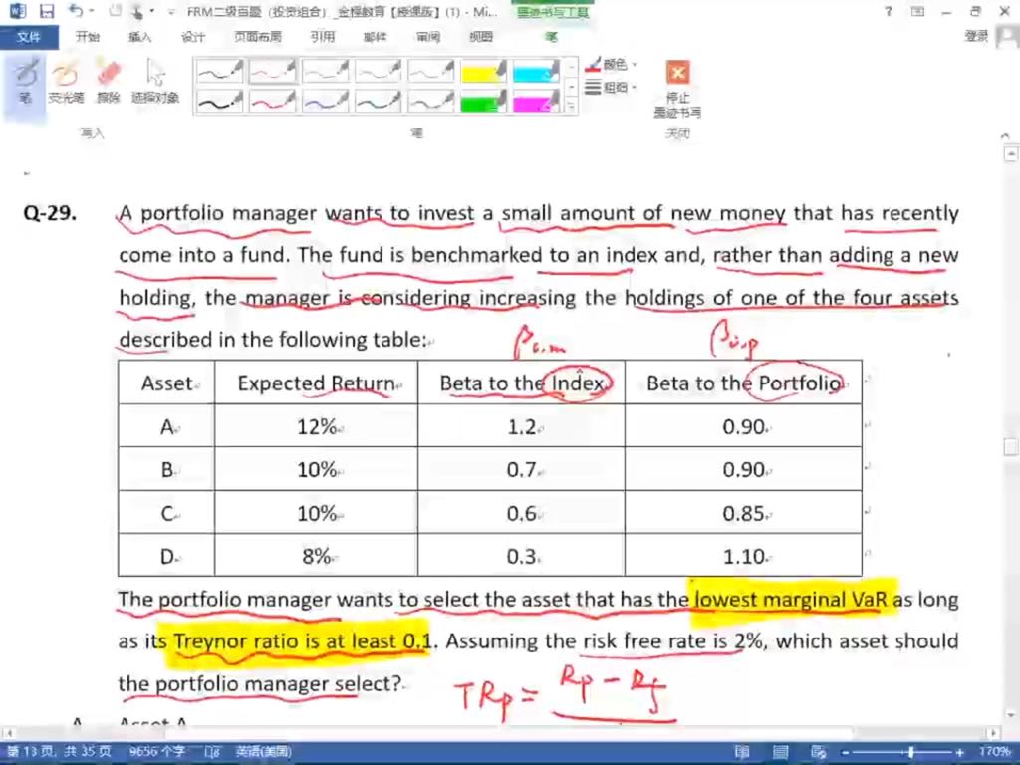Switch to the Home (开始) tab
The image size is (1020, 765).
(x=88, y=37)
